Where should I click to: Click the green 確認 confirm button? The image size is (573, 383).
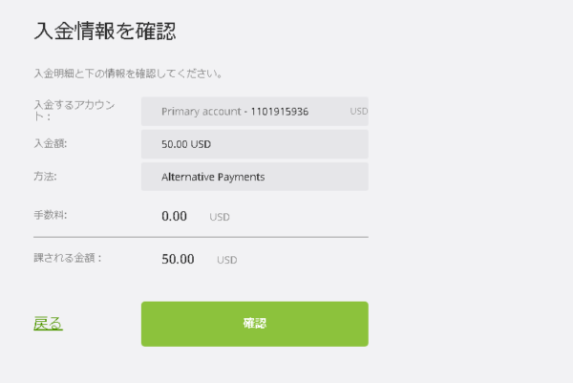pos(254,324)
